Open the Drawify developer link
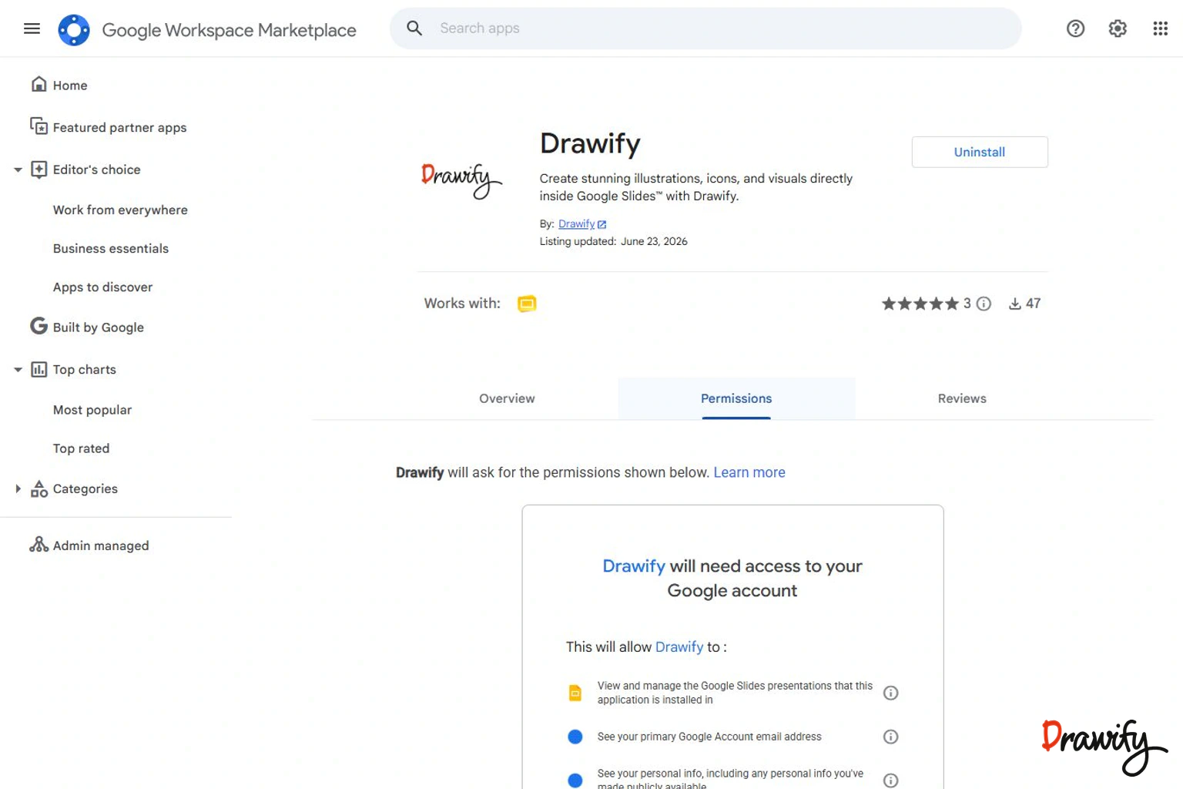Screen dimensions: 1183x789 click(576, 223)
